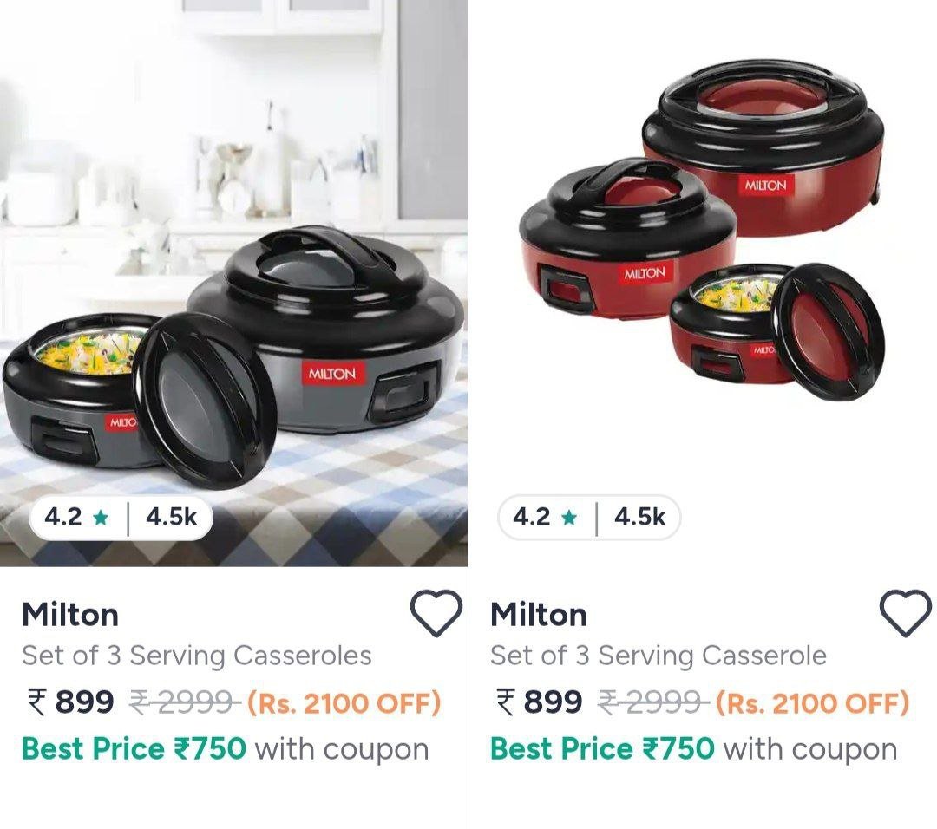Add the black Milton casserole set to wishlist
937x829 pixels.
click(x=436, y=613)
